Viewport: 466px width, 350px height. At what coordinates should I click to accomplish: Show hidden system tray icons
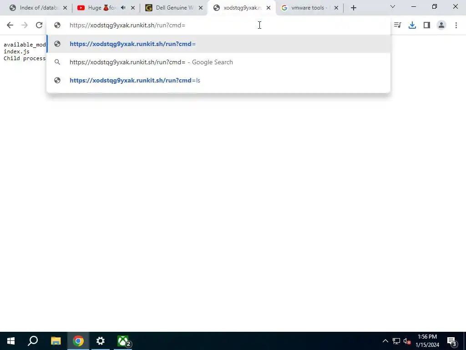[x=385, y=341]
